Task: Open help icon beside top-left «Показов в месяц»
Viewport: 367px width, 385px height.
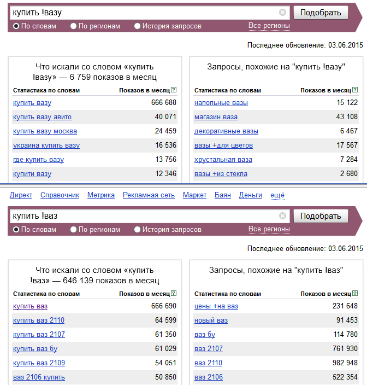Action: coord(174,90)
